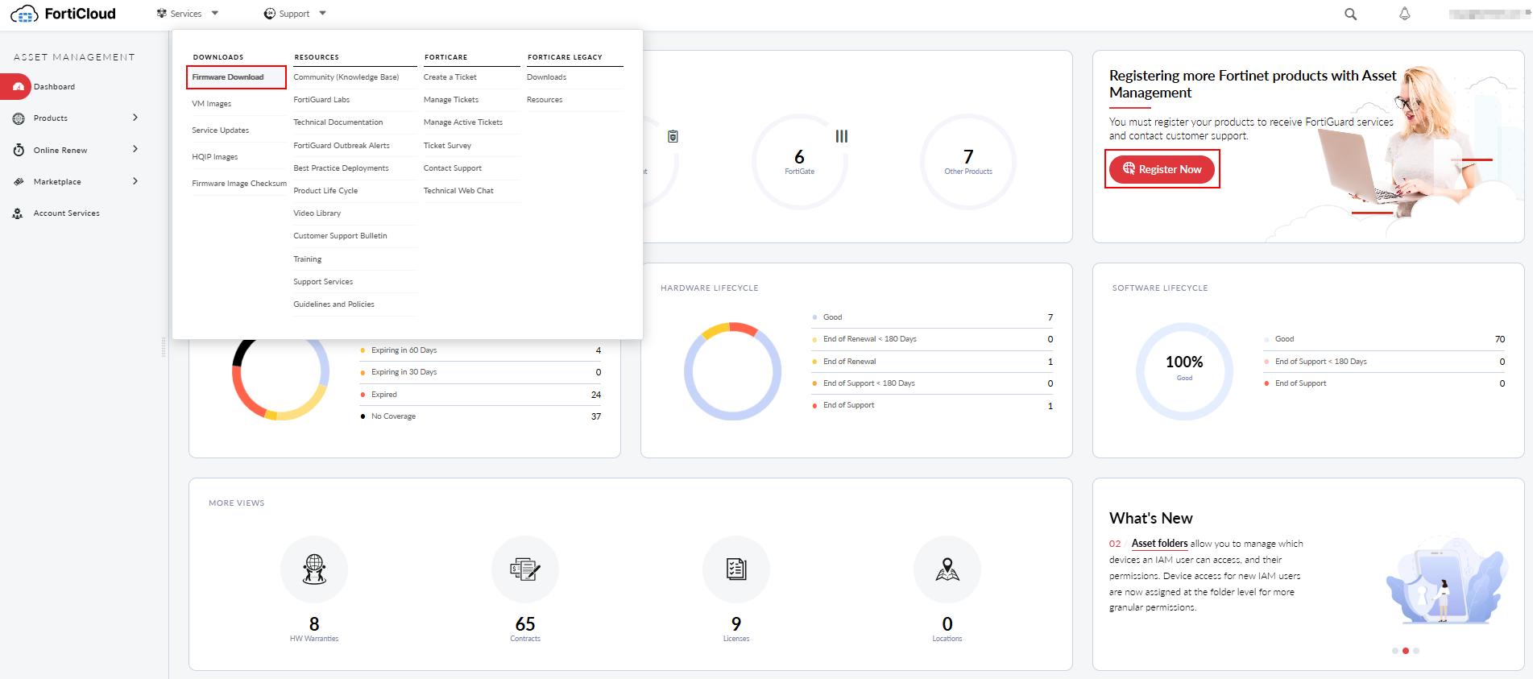Viewport: 1533px width, 679px height.
Task: Click Expiring in 60 Days row
Action: (x=481, y=350)
